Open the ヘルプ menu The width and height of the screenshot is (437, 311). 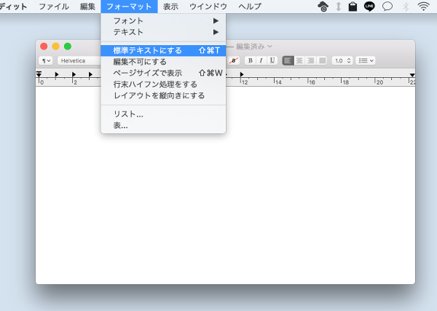[x=250, y=7]
